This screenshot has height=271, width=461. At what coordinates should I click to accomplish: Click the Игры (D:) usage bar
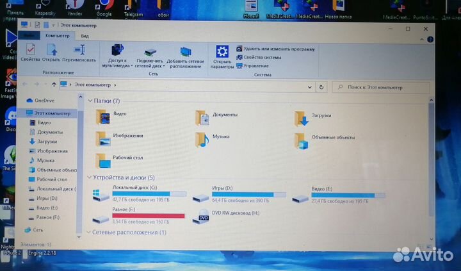(248, 195)
